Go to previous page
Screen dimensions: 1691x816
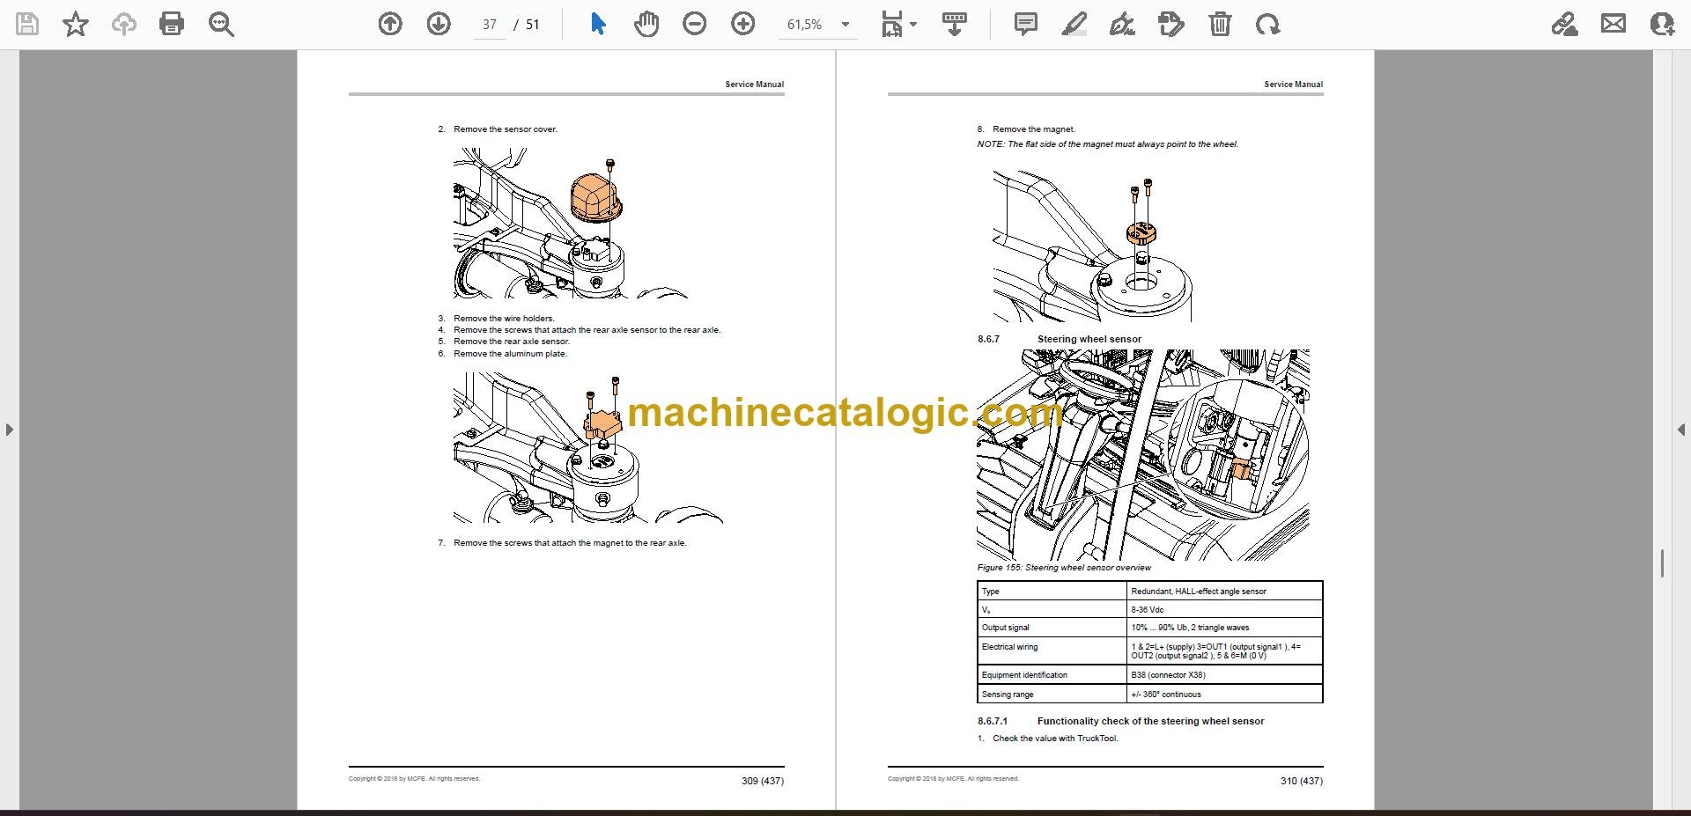390,25
